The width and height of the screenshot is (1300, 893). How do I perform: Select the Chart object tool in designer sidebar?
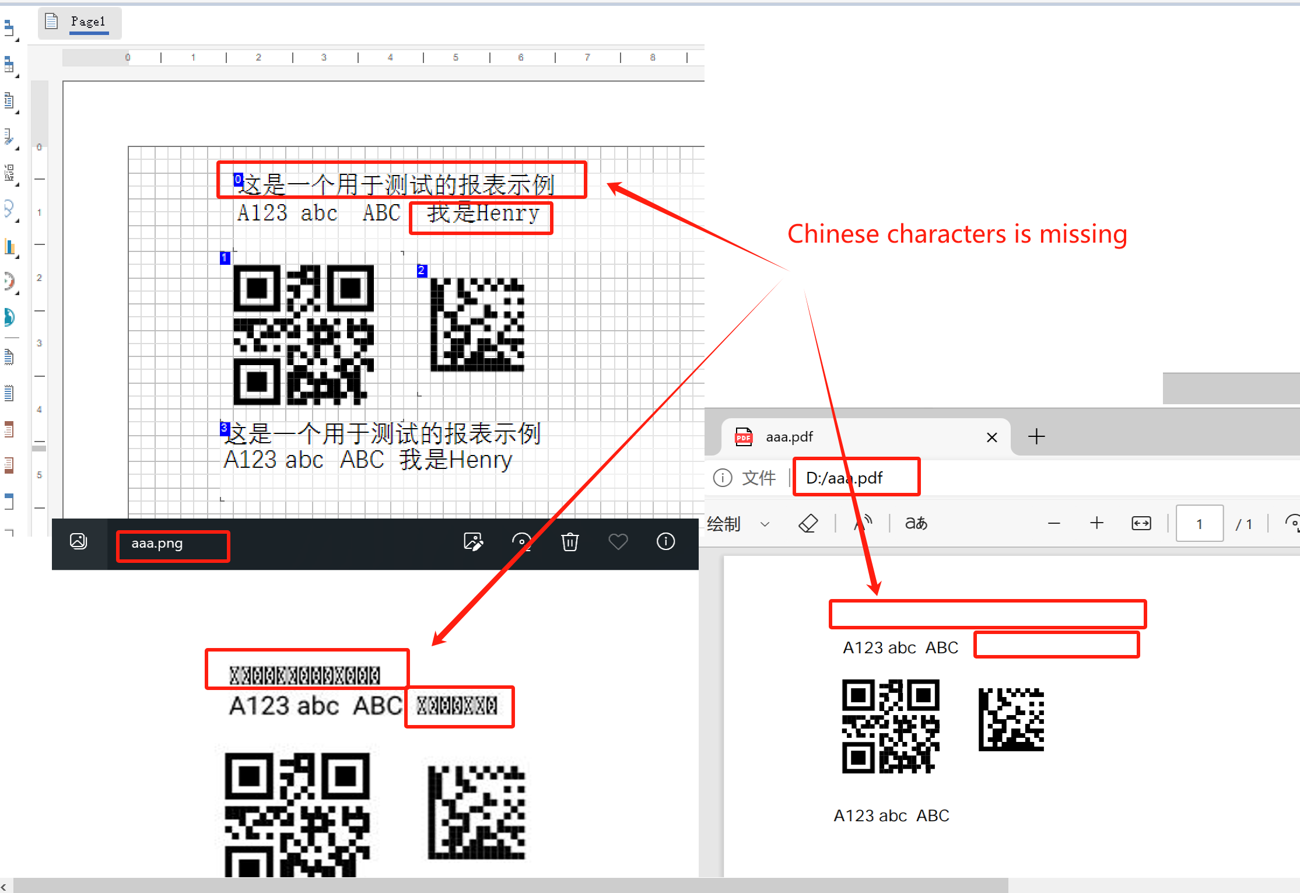pos(9,246)
